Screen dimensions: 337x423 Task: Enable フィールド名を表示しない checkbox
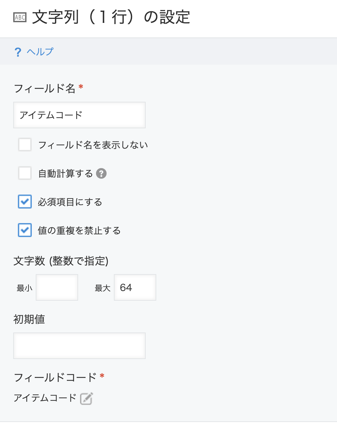coord(25,145)
